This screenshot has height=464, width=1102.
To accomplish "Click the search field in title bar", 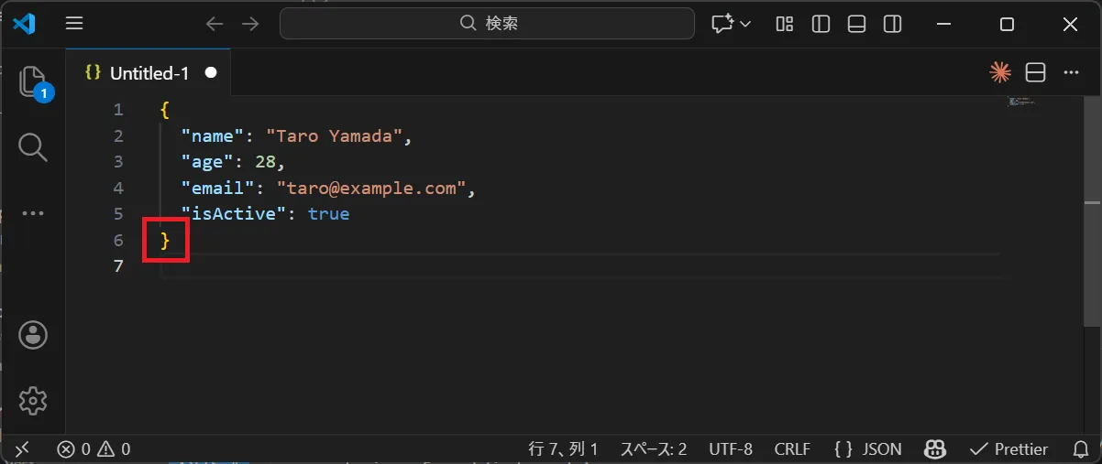I will pyautogui.click(x=487, y=24).
